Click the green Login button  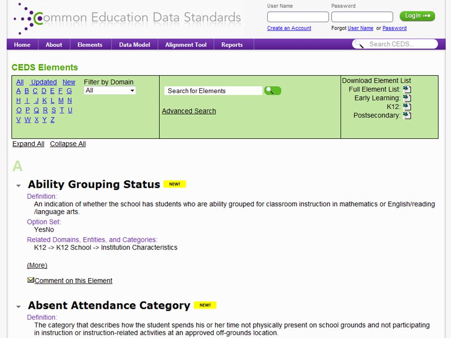[417, 16]
